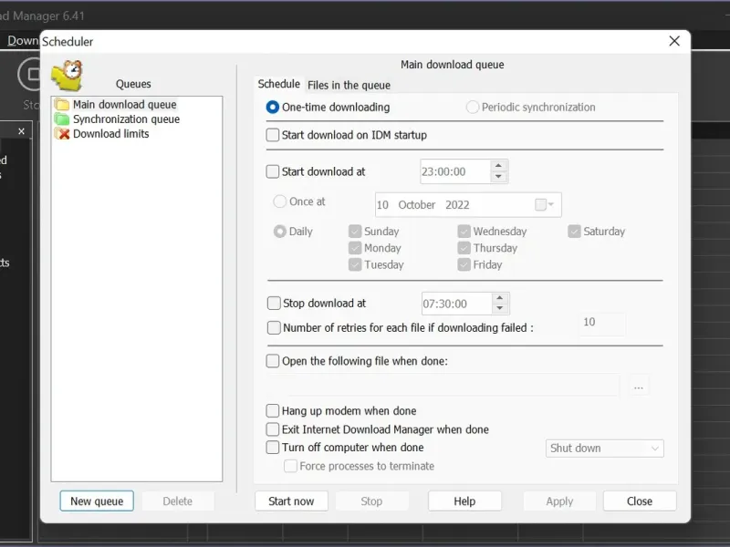Click the New queue button

[97, 501]
